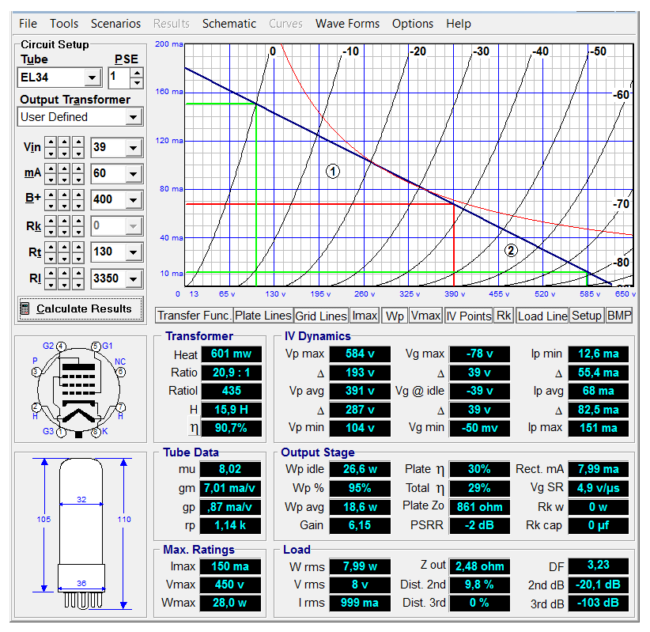The height and width of the screenshot is (632, 650).
Task: Increase PSE value with up arrow
Action: [x=137, y=73]
